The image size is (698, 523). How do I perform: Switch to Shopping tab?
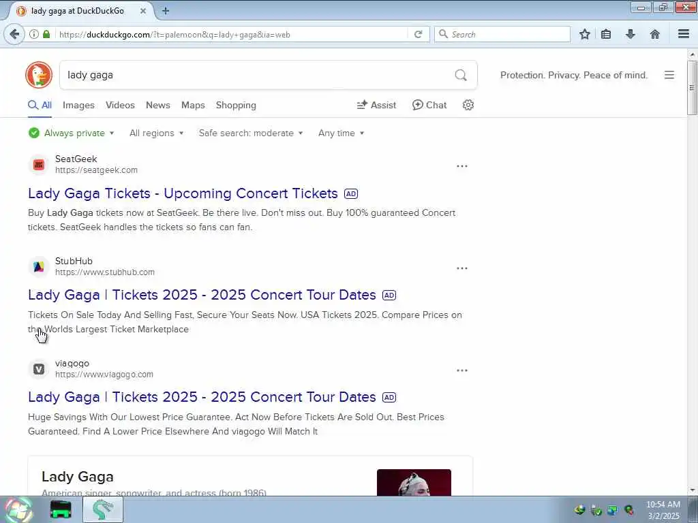tap(236, 106)
